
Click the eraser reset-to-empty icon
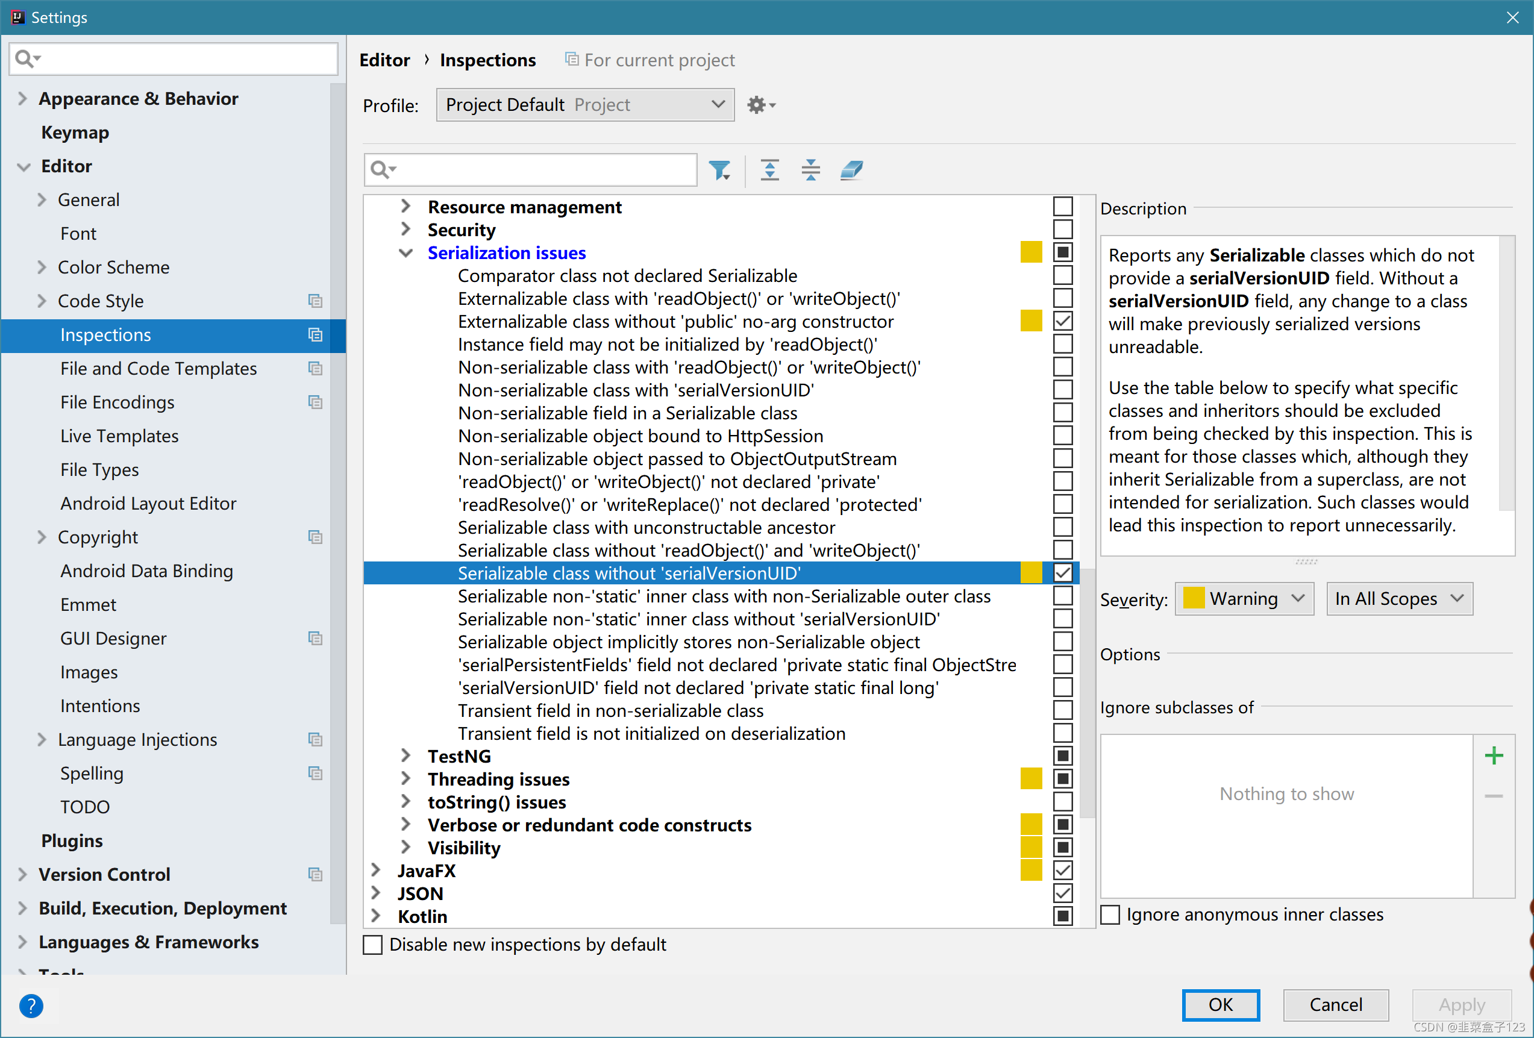click(x=851, y=170)
